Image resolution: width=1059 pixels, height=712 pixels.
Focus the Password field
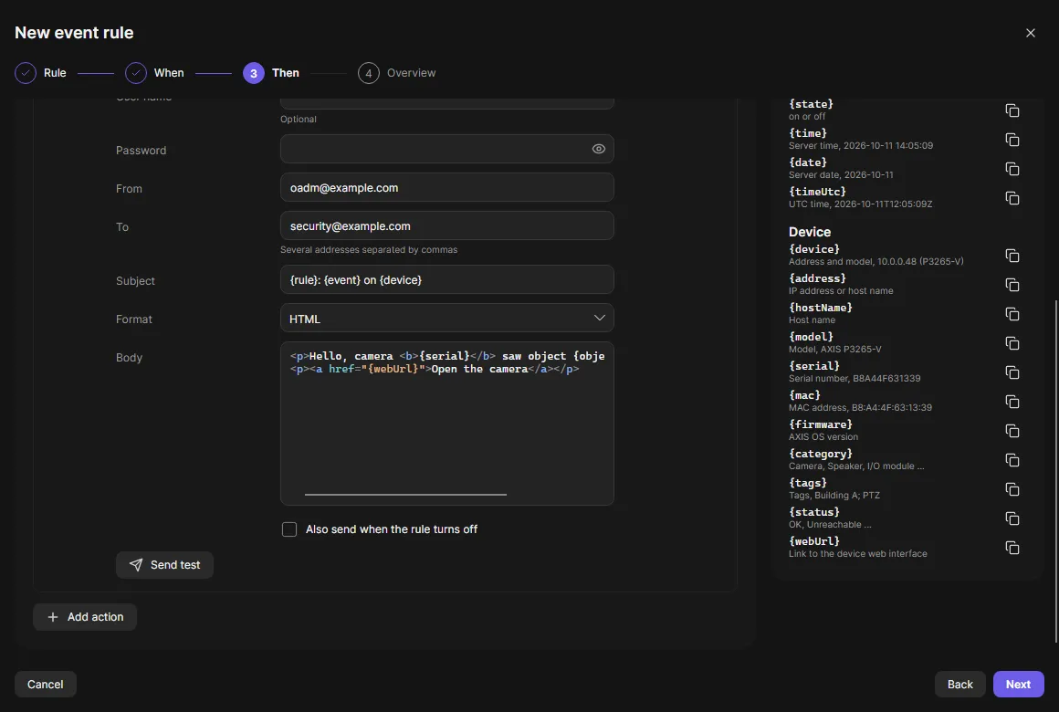(x=446, y=149)
